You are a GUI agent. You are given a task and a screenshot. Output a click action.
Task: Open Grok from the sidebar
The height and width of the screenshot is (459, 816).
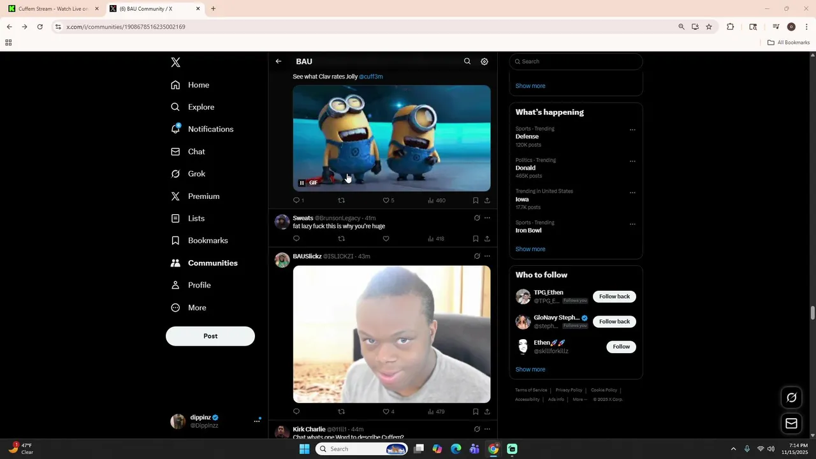pyautogui.click(x=188, y=173)
